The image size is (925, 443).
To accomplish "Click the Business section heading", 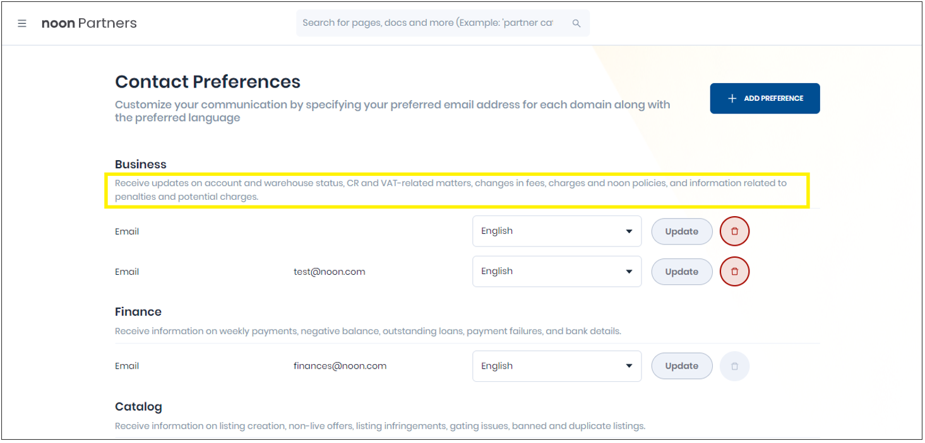I will [141, 164].
